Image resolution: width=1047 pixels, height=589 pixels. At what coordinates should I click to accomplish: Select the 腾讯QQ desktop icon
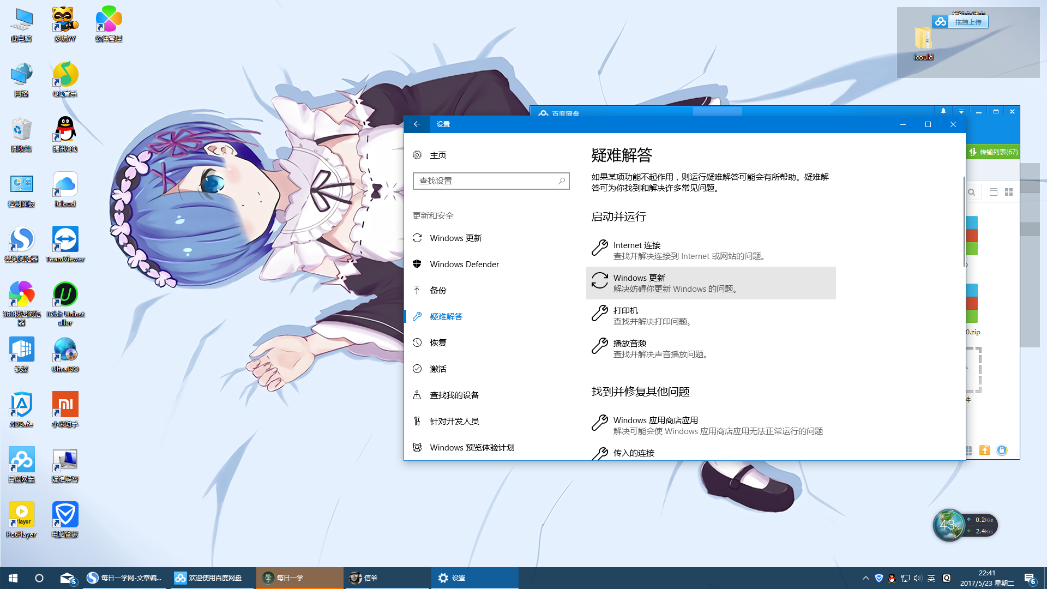pos(65,135)
